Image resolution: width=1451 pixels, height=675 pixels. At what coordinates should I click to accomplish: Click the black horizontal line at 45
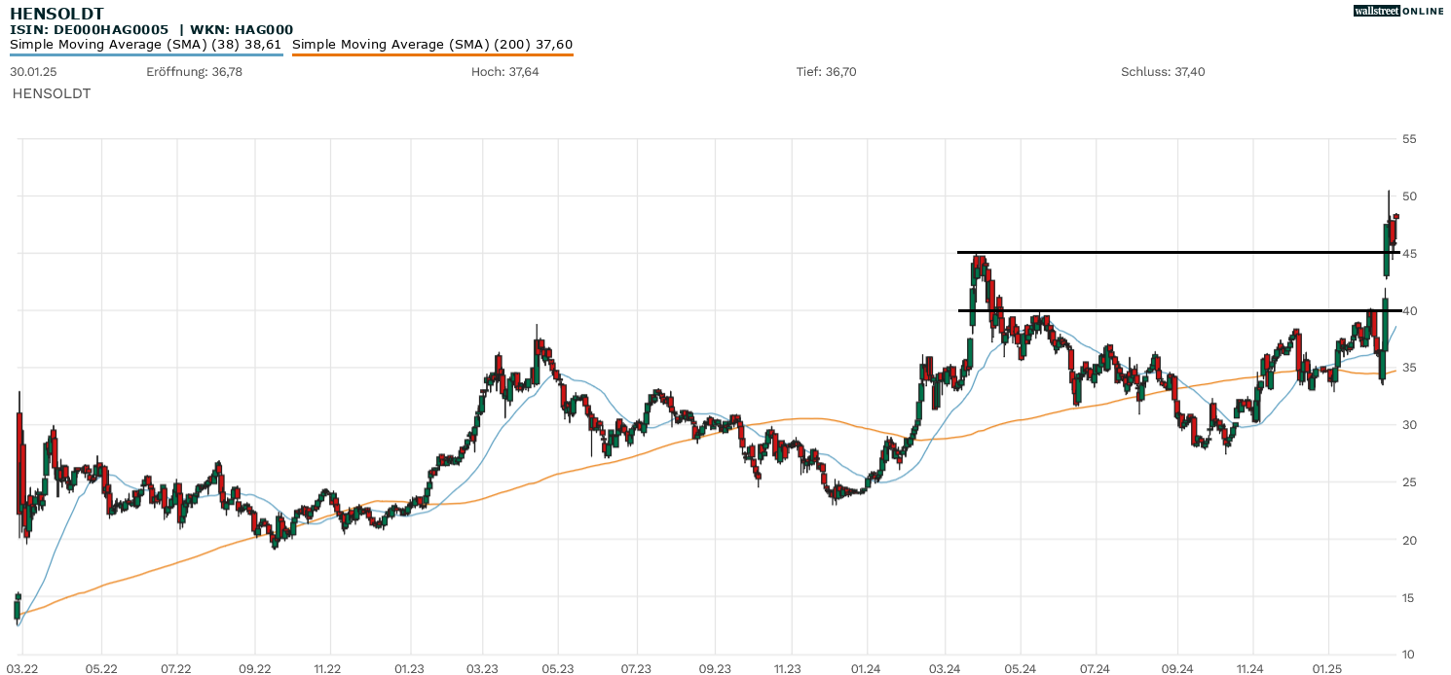point(1169,253)
